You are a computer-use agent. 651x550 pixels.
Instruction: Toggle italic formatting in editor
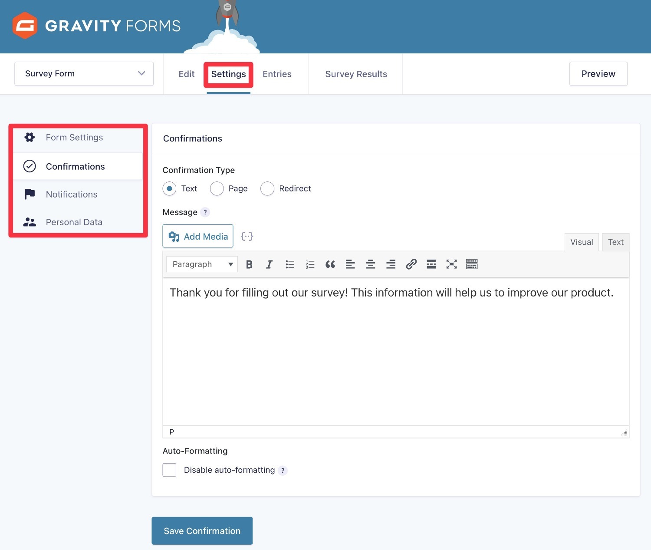(269, 264)
